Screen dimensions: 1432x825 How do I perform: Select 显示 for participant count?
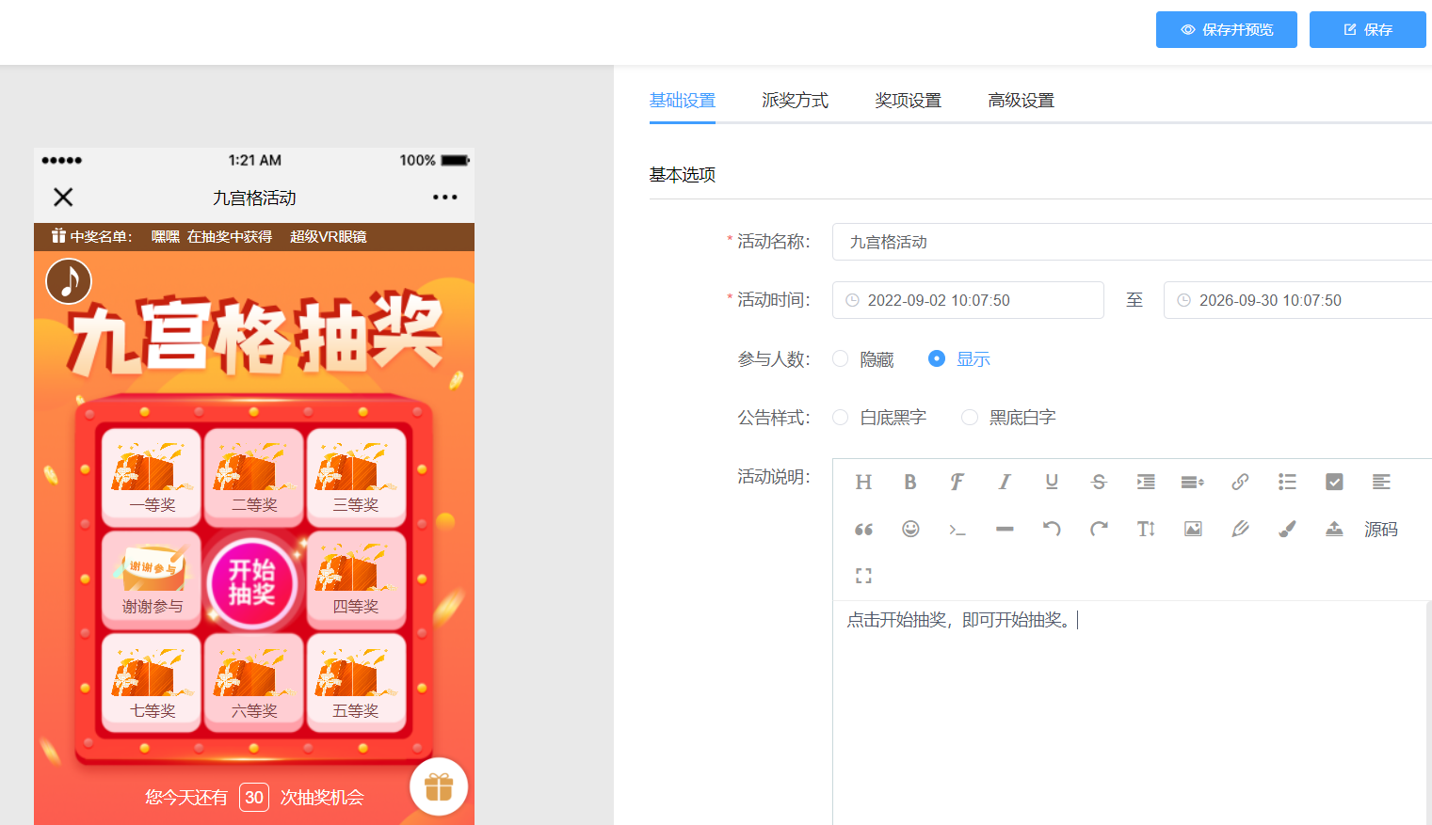[959, 359]
